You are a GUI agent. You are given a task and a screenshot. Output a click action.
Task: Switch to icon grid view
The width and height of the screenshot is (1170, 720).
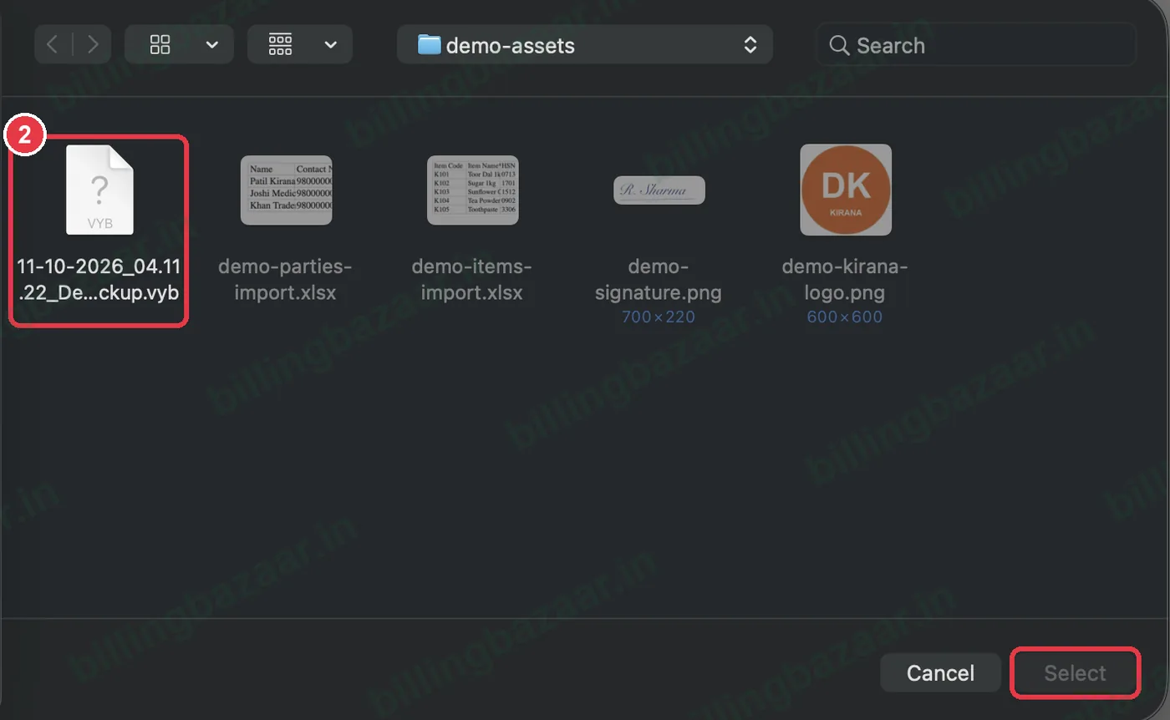(x=160, y=44)
